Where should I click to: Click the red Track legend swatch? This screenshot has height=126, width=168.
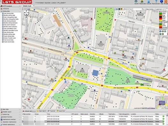[x=160, y=19]
